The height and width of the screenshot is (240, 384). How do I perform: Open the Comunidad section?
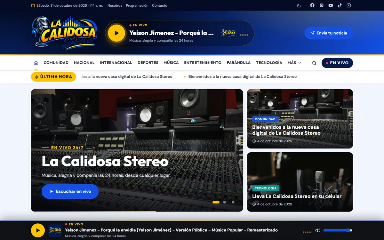click(x=56, y=63)
